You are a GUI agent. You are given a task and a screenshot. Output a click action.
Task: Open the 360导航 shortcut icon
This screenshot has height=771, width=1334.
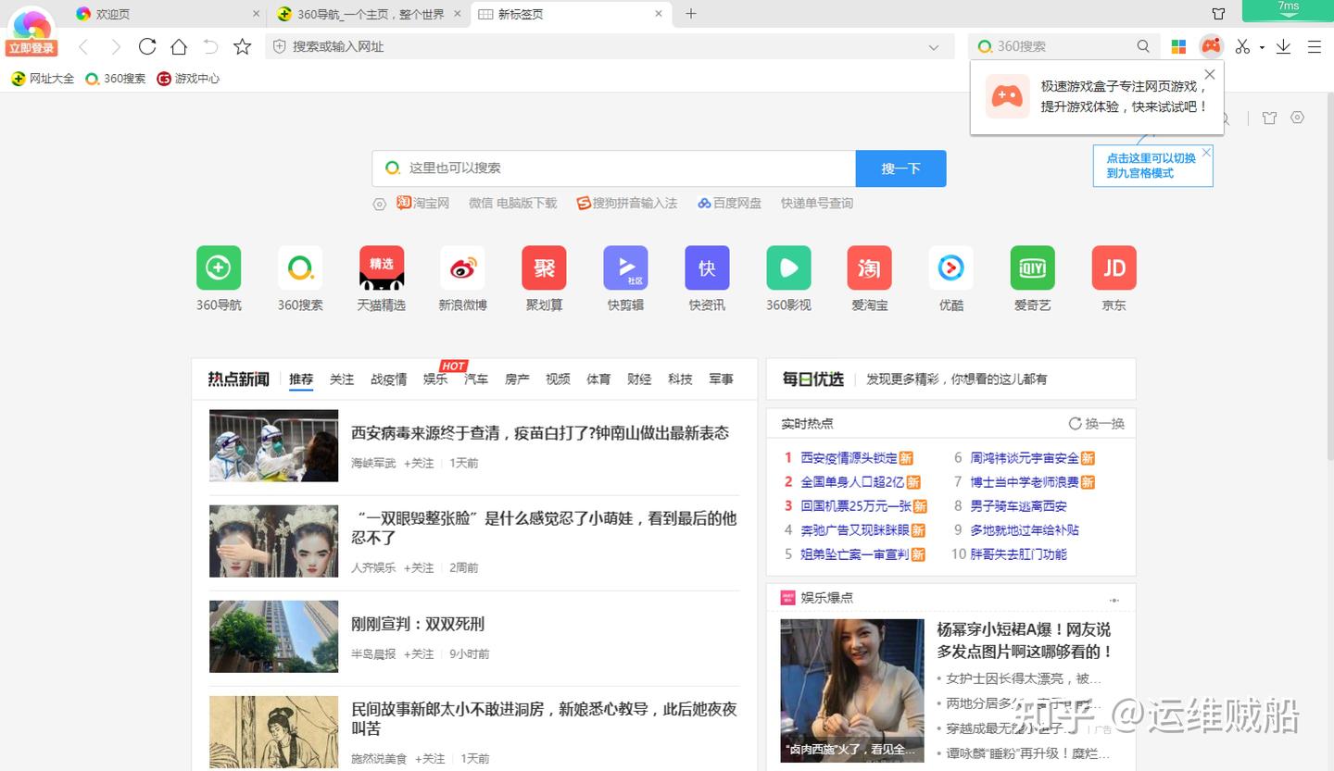219,268
